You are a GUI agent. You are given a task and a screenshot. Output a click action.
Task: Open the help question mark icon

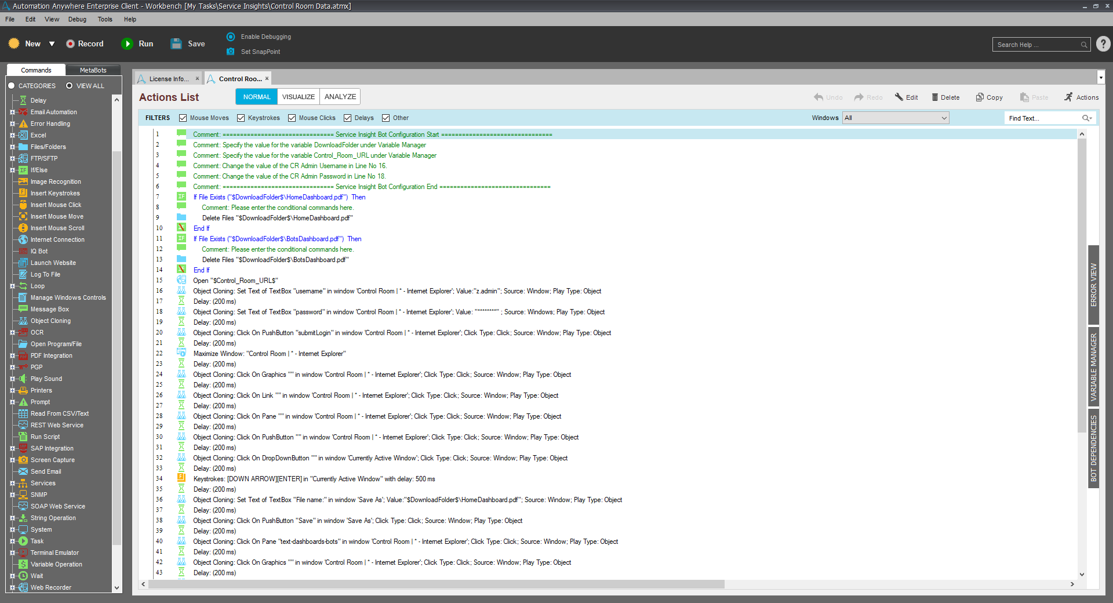tap(1103, 44)
